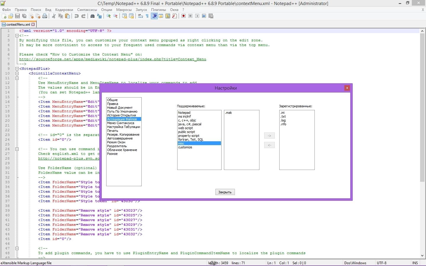Image resolution: width=426 pixels, height=266 pixels.
Task: Click the -> move-right arrow button
Action: pos(269,136)
